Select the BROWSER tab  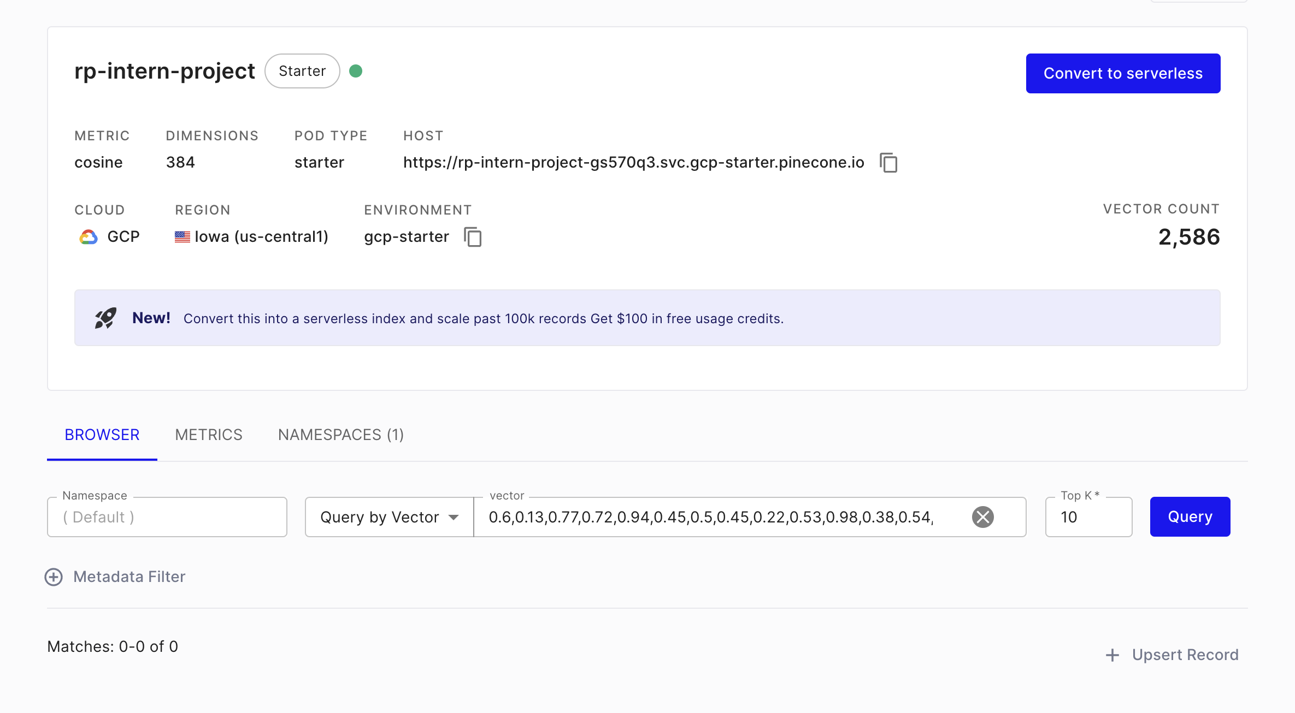pos(102,435)
